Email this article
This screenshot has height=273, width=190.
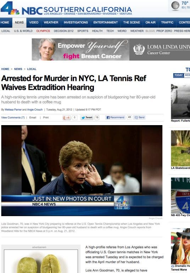tap(33, 118)
